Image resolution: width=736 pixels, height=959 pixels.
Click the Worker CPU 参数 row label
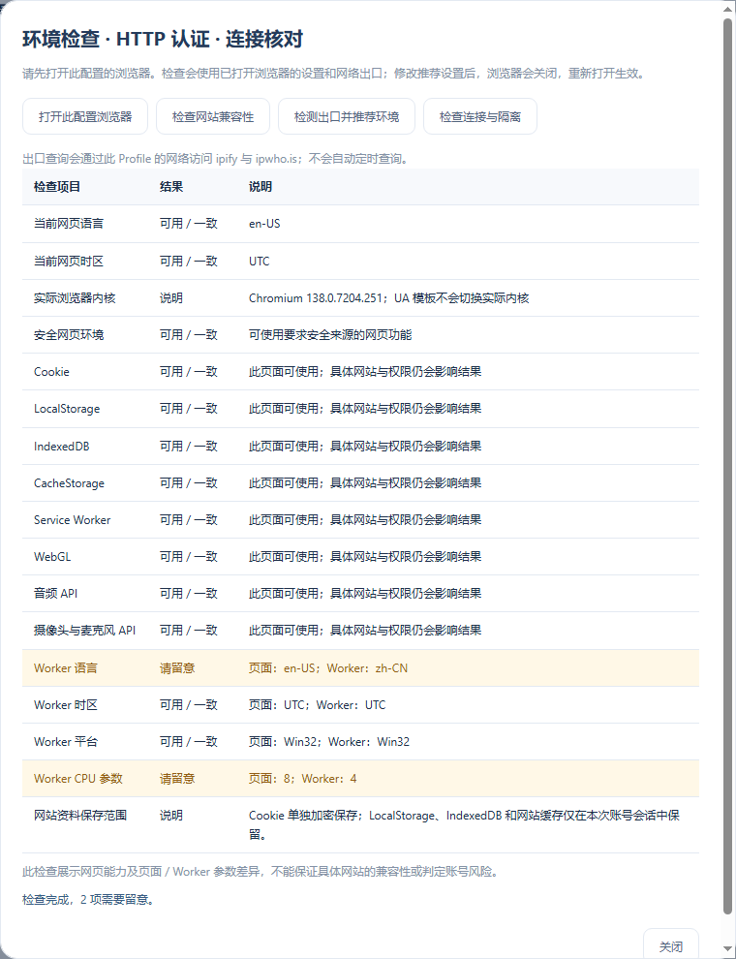pyautogui.click(x=78, y=779)
